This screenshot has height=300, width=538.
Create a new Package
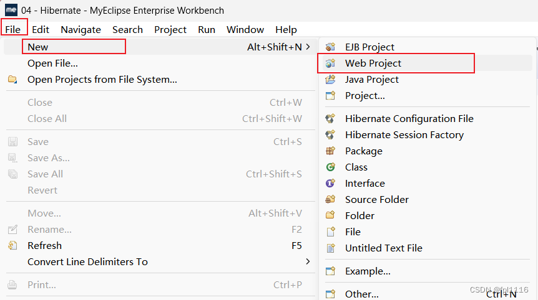[x=426, y=151]
